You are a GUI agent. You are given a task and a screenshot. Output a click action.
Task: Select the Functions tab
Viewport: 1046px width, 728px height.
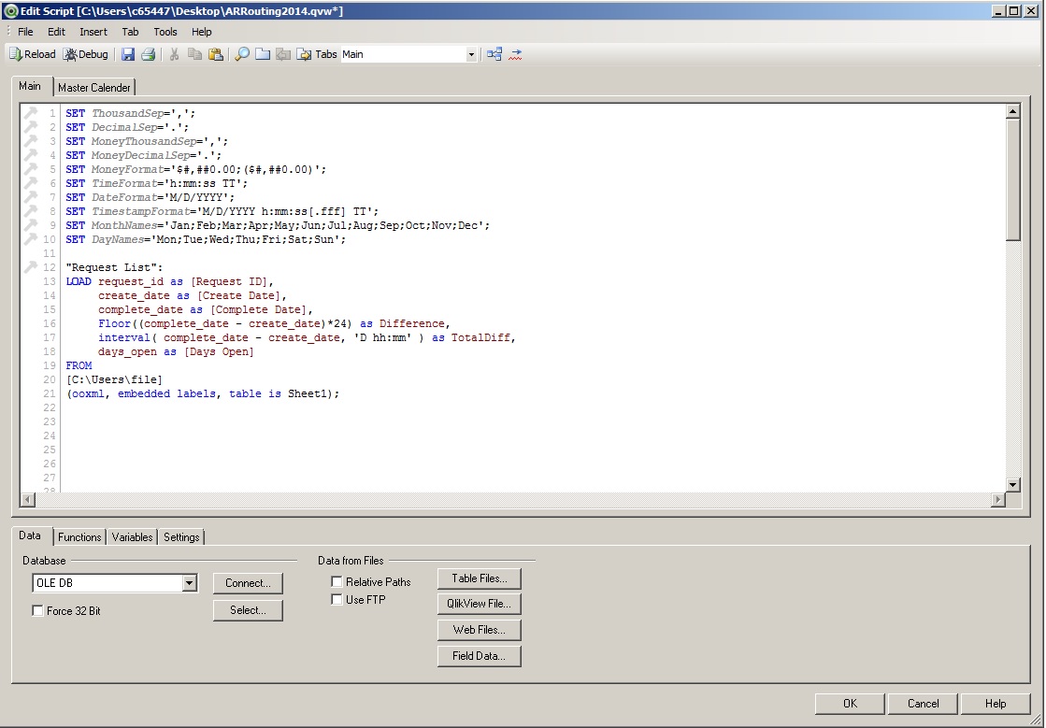pyautogui.click(x=79, y=537)
